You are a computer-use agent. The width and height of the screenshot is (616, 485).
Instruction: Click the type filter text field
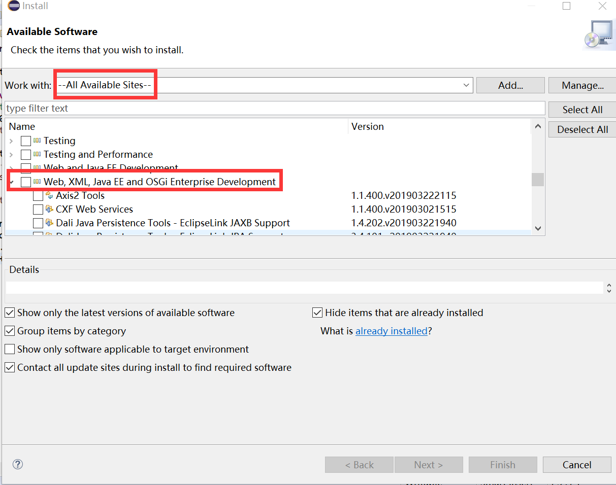[275, 108]
